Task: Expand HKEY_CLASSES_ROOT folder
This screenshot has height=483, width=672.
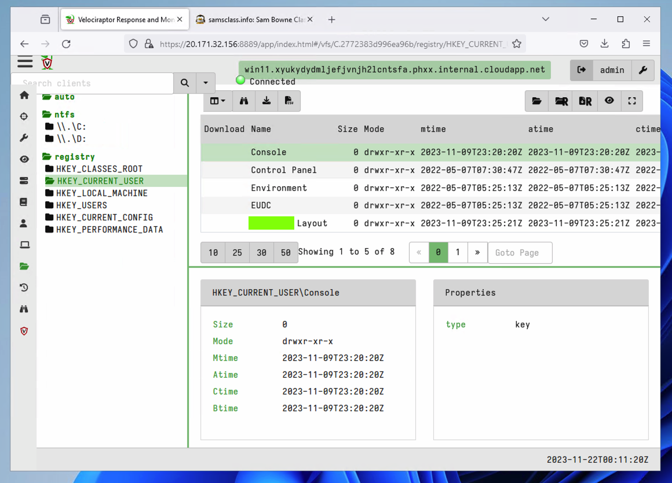Action: tap(94, 168)
